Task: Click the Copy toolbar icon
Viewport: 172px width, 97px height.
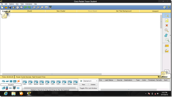Action: click(18, 7)
